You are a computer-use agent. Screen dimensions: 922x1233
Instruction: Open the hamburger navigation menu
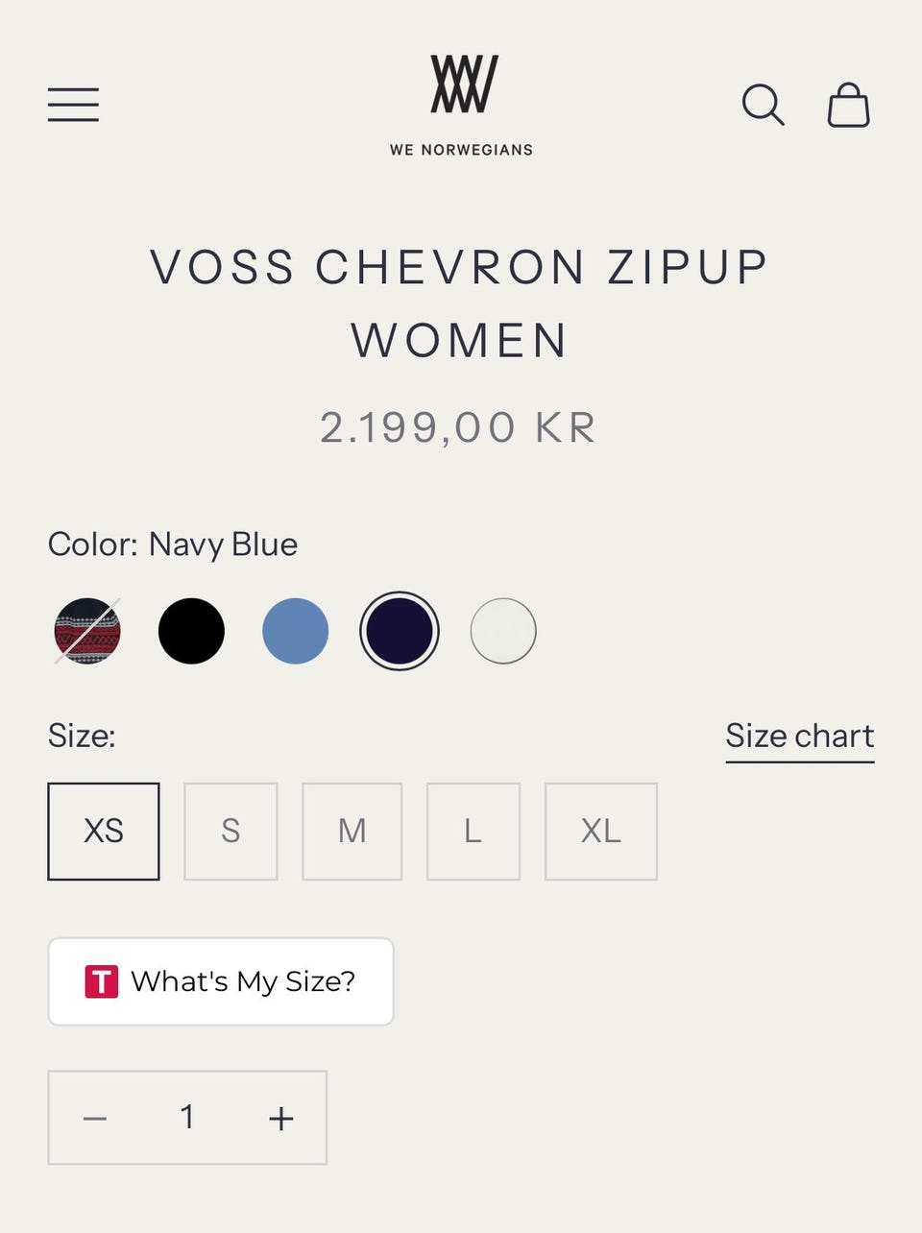(73, 105)
